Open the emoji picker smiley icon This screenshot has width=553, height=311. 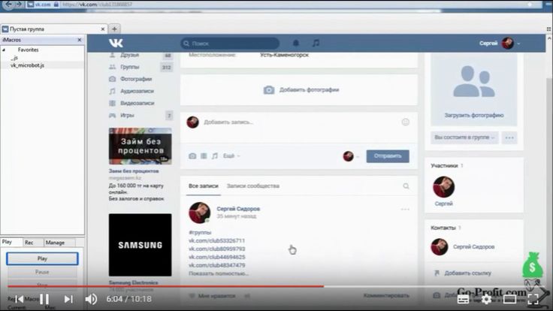point(406,122)
